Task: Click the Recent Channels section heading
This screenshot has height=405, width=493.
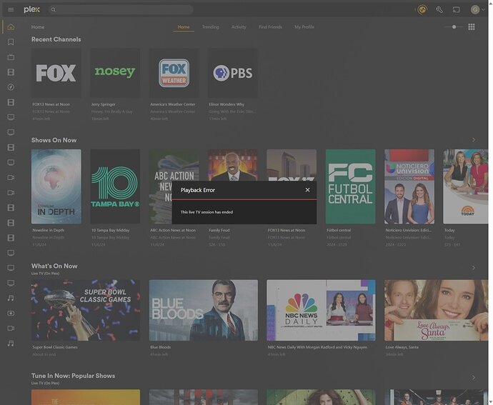Action: tap(56, 39)
